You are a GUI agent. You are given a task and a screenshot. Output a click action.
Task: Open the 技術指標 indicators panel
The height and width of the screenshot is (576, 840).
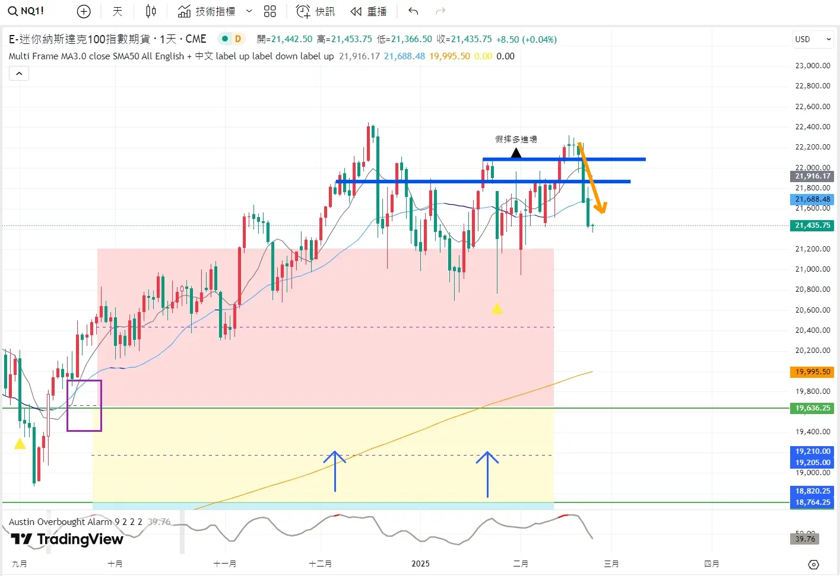coord(207,11)
